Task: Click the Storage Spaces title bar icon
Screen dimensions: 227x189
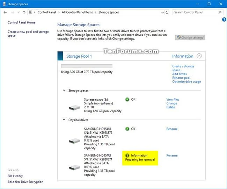Action: click(4, 4)
